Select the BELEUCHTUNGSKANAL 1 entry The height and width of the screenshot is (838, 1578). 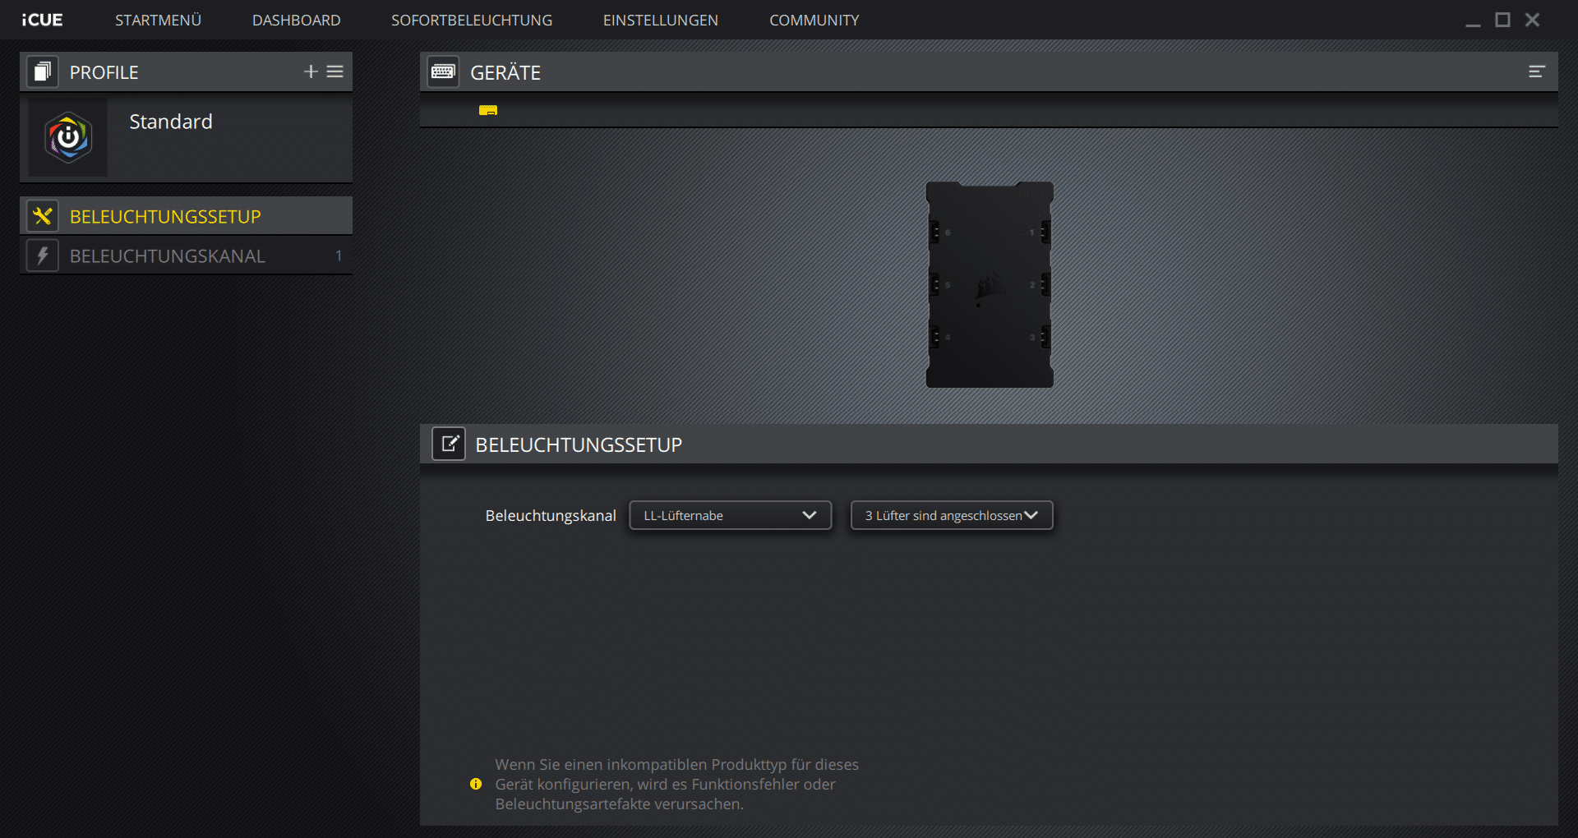pos(186,256)
